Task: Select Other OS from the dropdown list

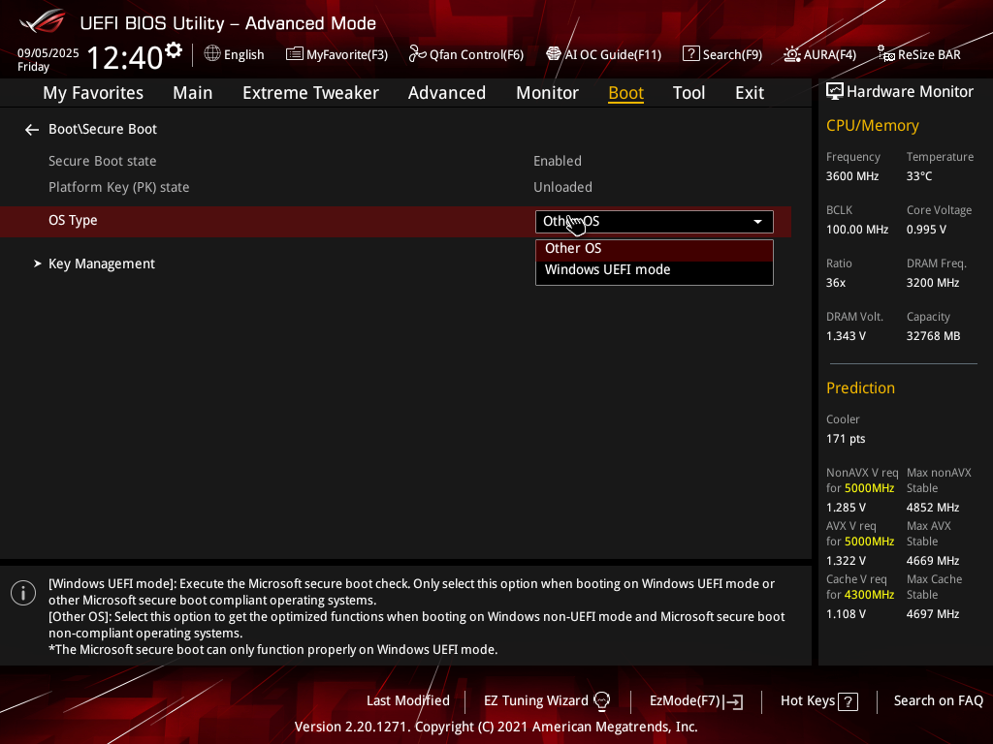Action: point(655,249)
